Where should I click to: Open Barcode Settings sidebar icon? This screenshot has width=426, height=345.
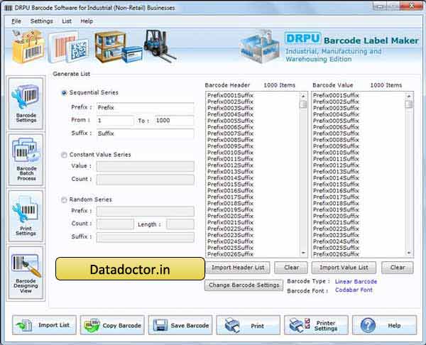coord(26,104)
